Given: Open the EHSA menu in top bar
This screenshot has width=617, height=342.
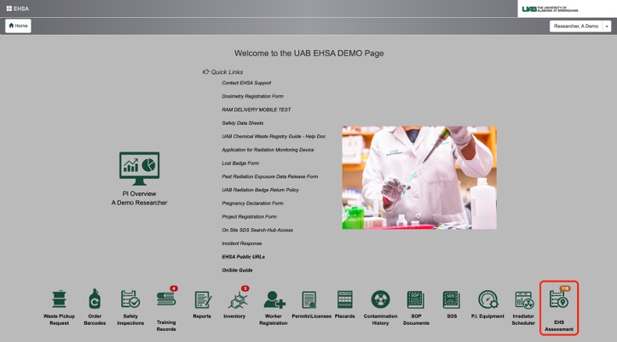Looking at the screenshot, I should click(x=17, y=9).
